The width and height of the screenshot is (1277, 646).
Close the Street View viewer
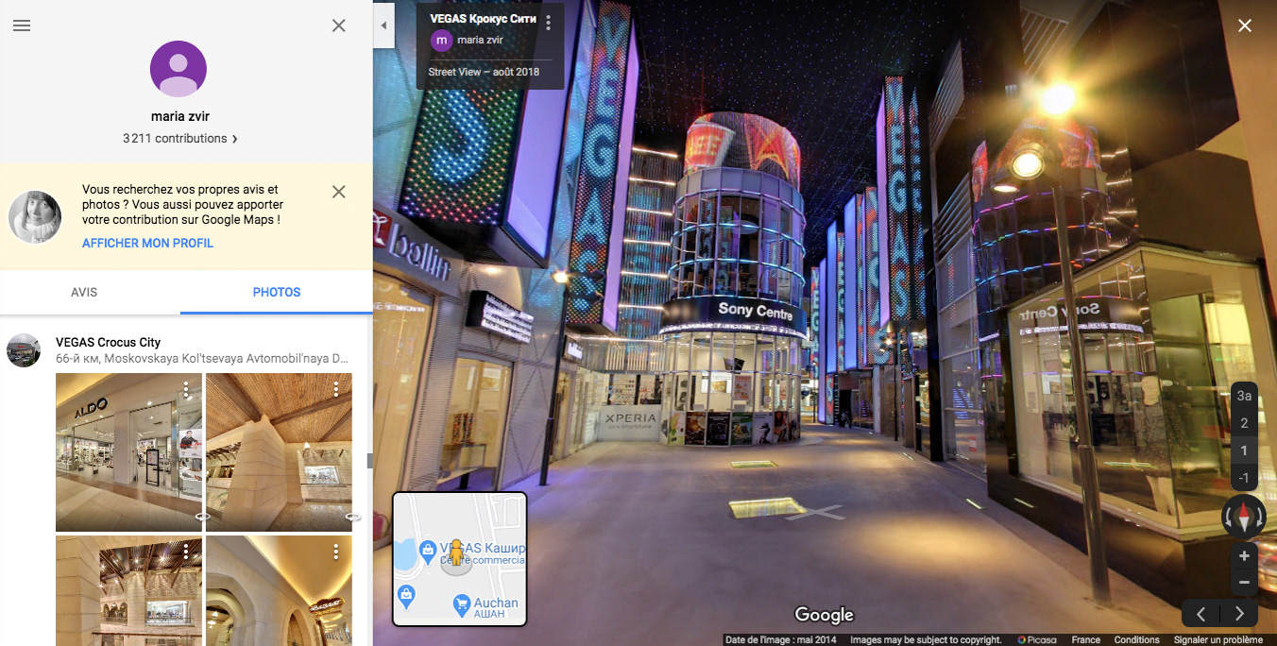tap(1245, 25)
